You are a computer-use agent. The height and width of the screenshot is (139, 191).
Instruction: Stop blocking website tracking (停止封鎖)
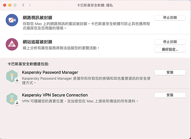(170, 42)
